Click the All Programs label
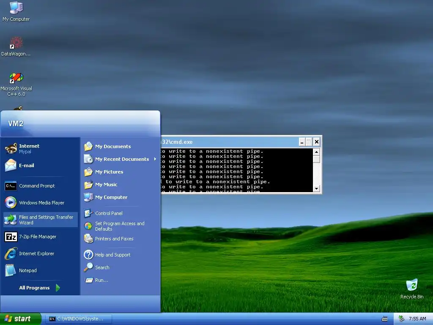433x325 pixels. click(34, 288)
